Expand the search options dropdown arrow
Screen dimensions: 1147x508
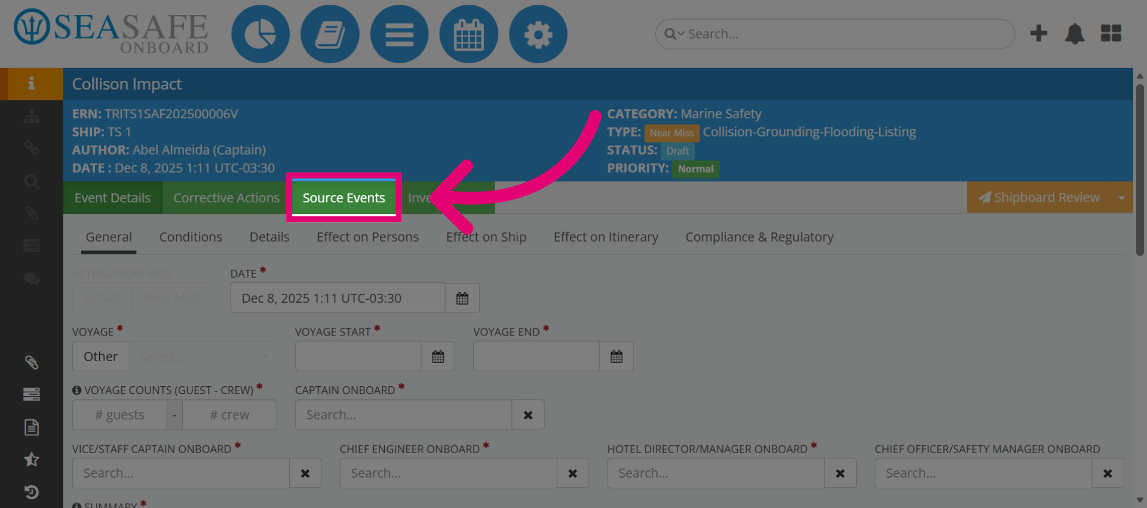point(680,34)
